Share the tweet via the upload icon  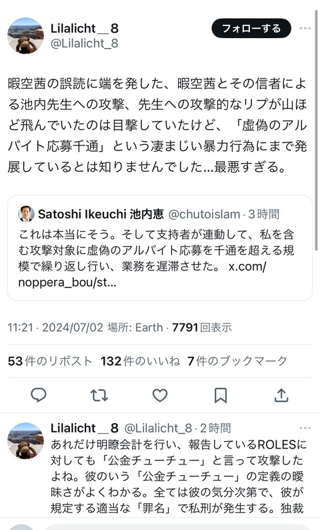click(281, 395)
